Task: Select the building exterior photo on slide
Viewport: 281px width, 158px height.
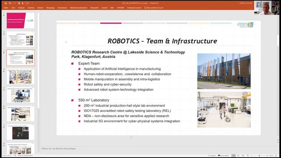Action: click(x=224, y=71)
